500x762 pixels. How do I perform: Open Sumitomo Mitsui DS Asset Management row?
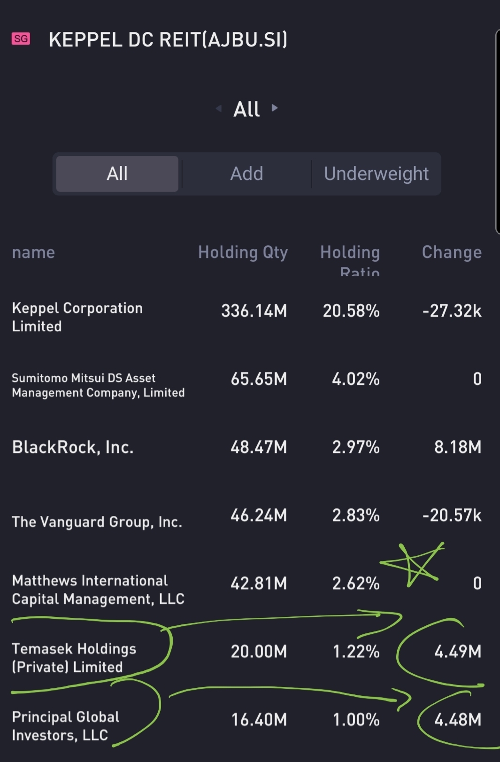[x=98, y=385]
